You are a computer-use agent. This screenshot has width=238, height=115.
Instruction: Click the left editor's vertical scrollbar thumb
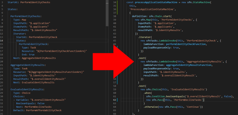coord(107,13)
